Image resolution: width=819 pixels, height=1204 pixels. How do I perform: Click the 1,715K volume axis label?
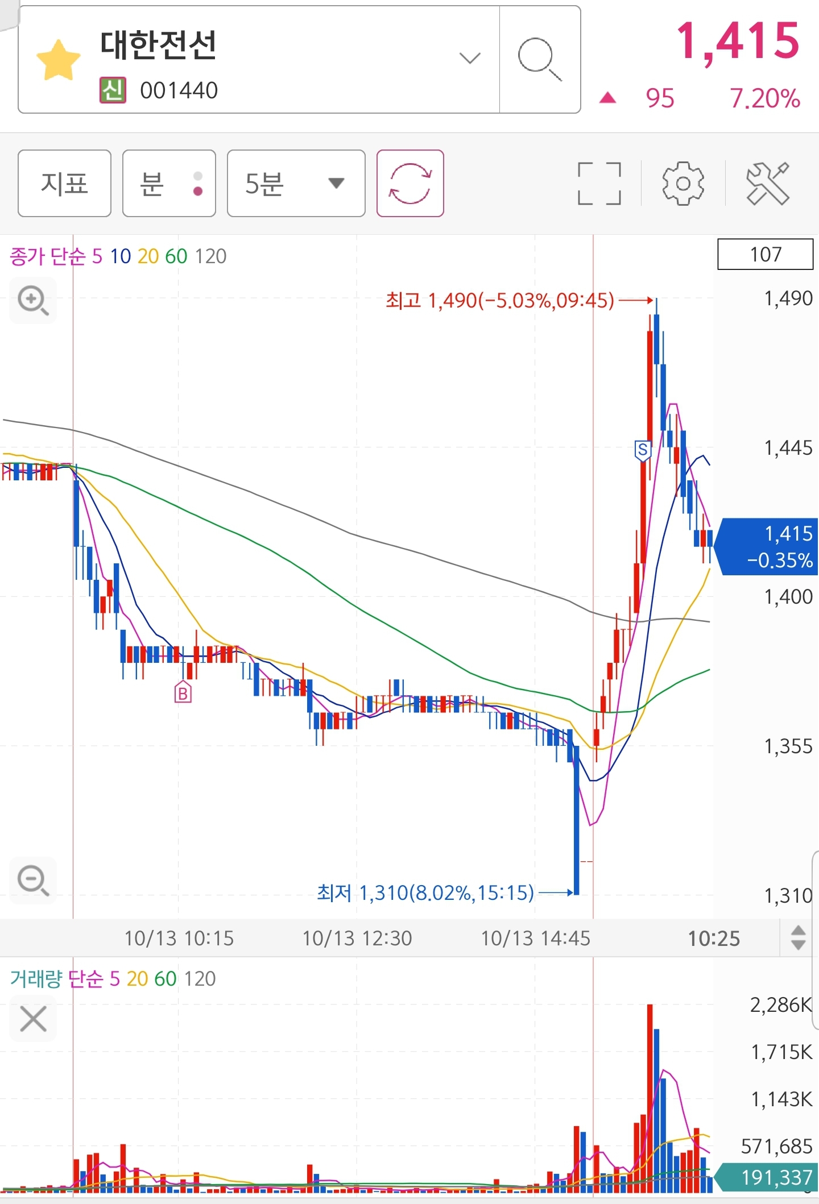click(x=781, y=1052)
